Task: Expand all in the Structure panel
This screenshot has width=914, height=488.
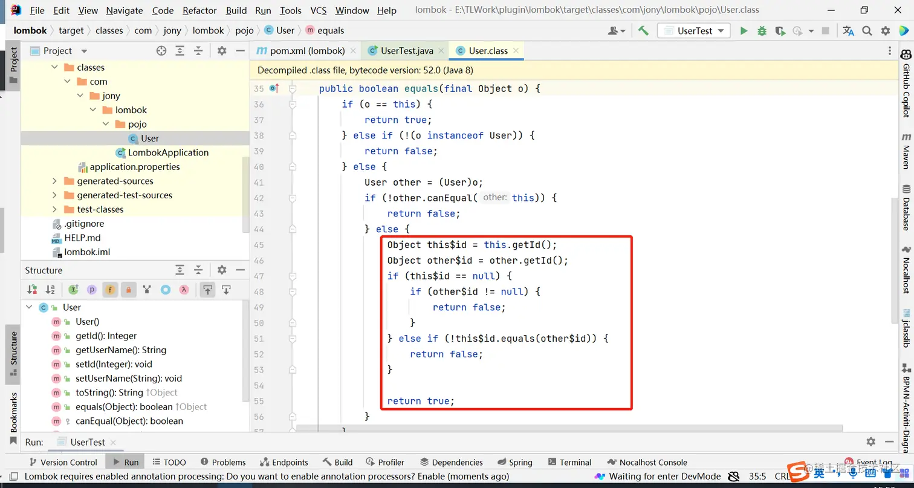Action: click(180, 270)
